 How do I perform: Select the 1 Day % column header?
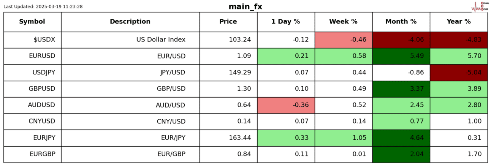(x=286, y=22)
